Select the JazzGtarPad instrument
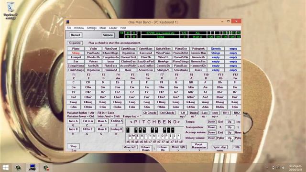The width and height of the screenshot is (306, 172). pyautogui.click(x=146, y=62)
